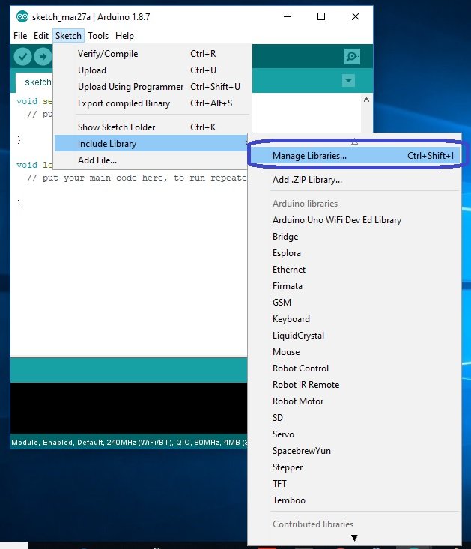
Task: Include the Robot Control library
Action: [x=354, y=368]
